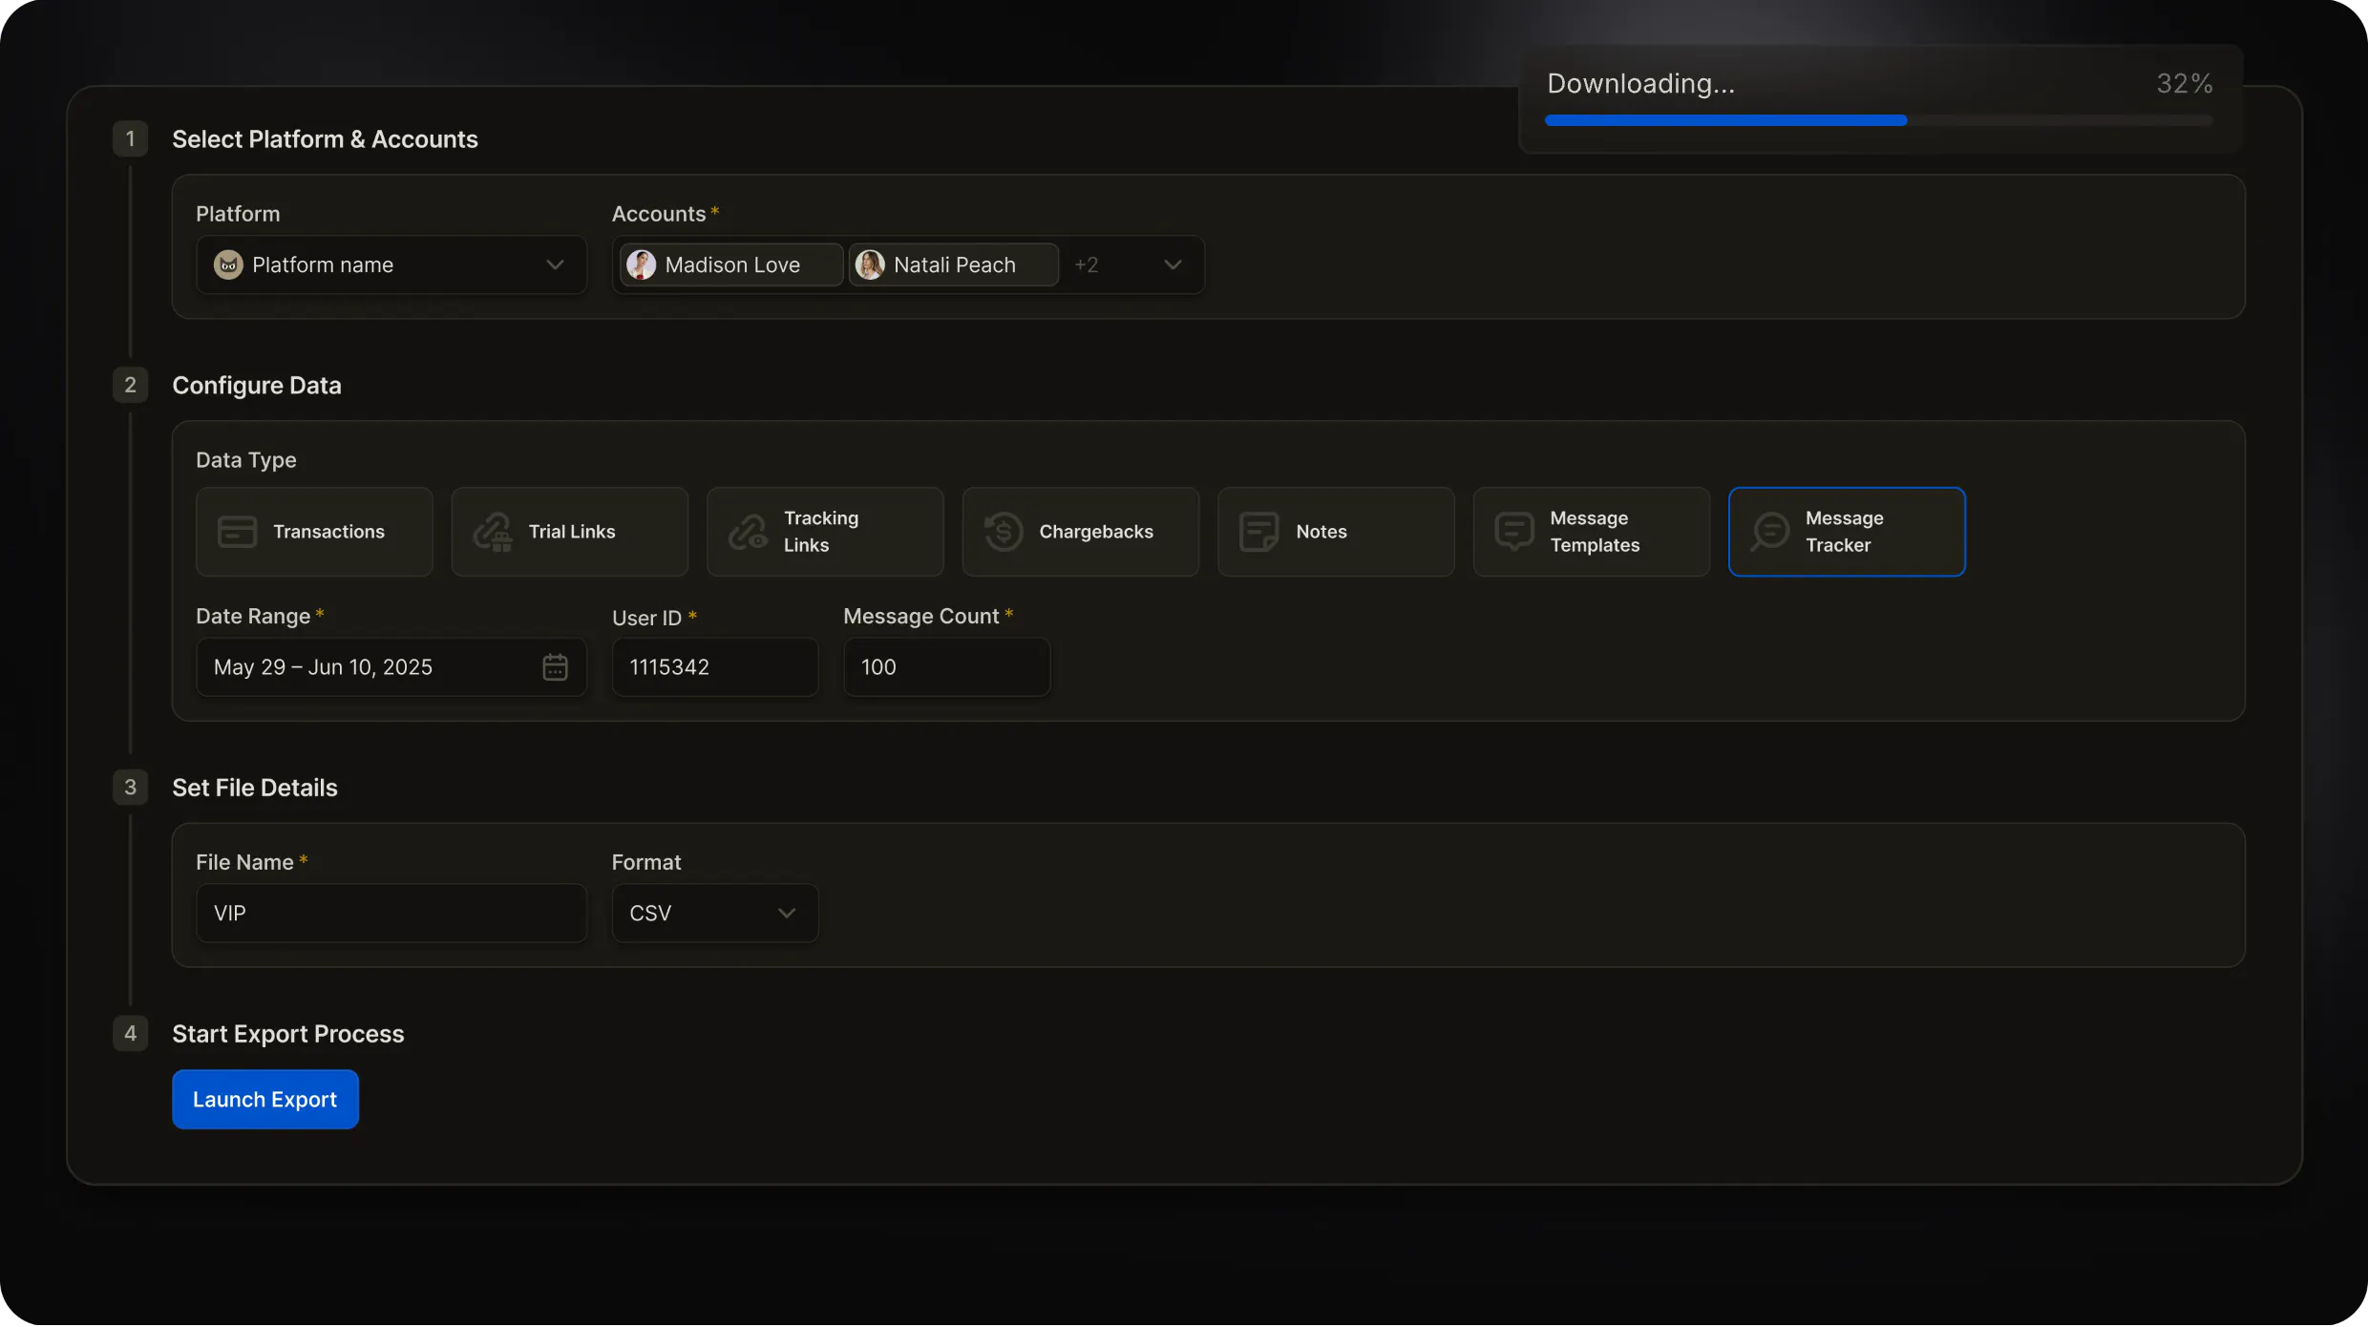The height and width of the screenshot is (1327, 2368).
Task: Click the Notes sticky-note icon
Action: [x=1258, y=532]
